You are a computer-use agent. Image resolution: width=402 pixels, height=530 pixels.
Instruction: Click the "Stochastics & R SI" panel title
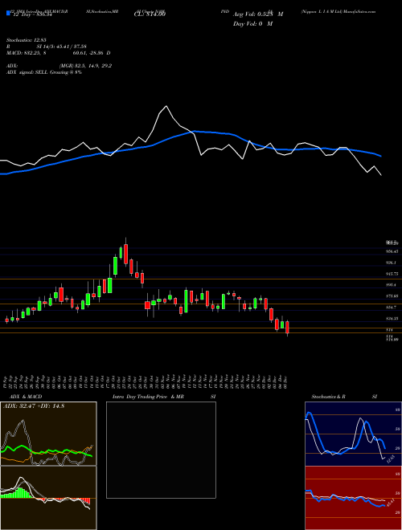pos(344,397)
